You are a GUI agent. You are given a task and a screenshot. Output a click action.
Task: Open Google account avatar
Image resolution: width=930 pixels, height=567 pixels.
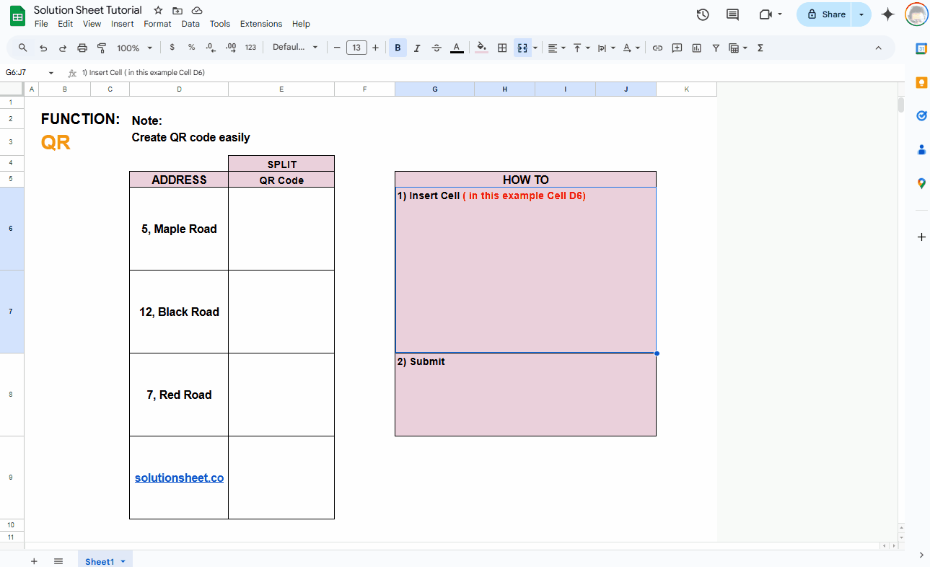(916, 14)
